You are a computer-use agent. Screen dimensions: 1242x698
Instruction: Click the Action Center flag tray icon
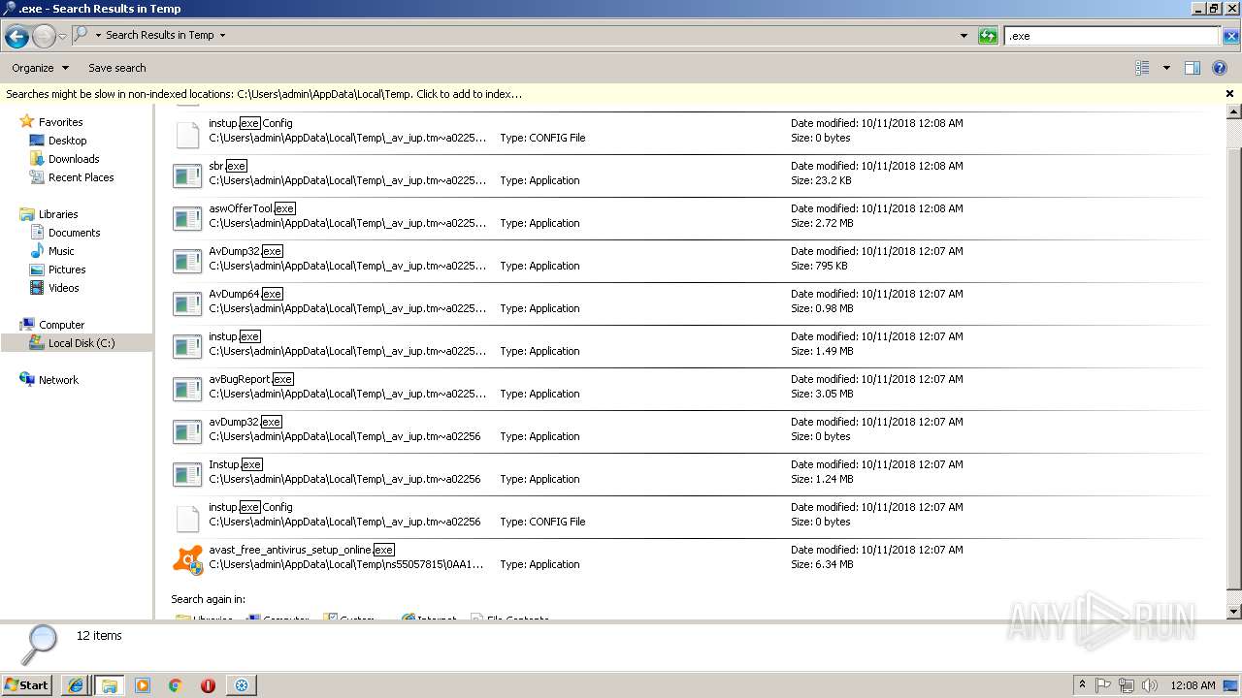(1103, 685)
